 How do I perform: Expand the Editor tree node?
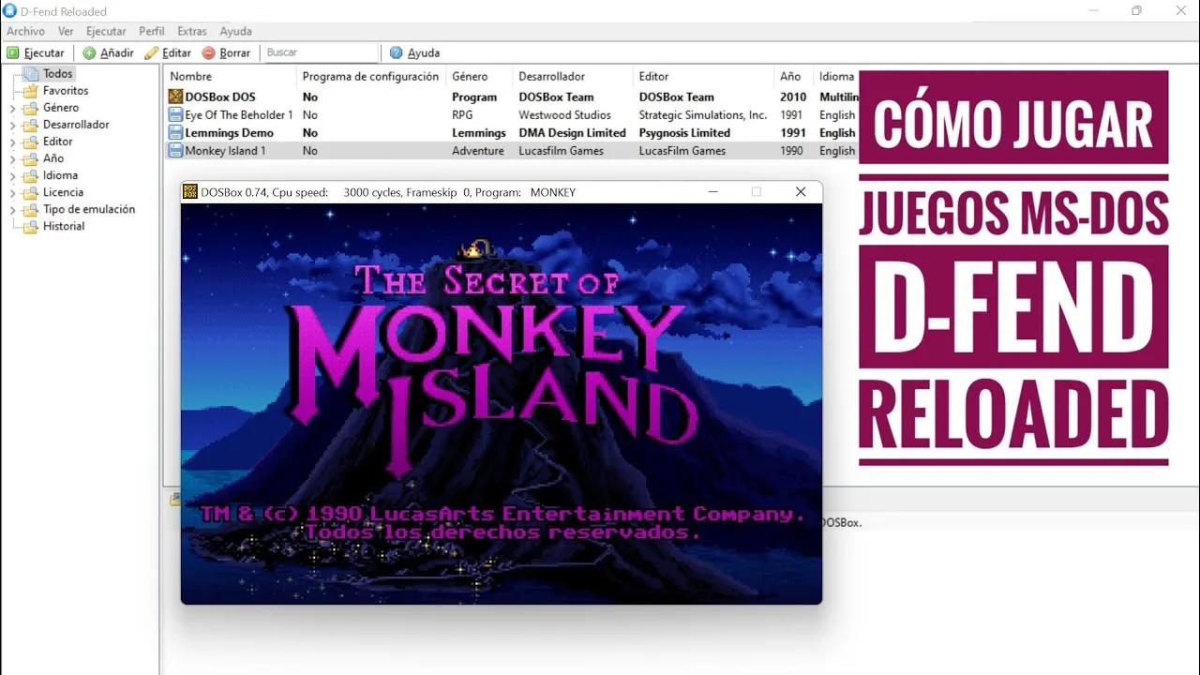[12, 142]
